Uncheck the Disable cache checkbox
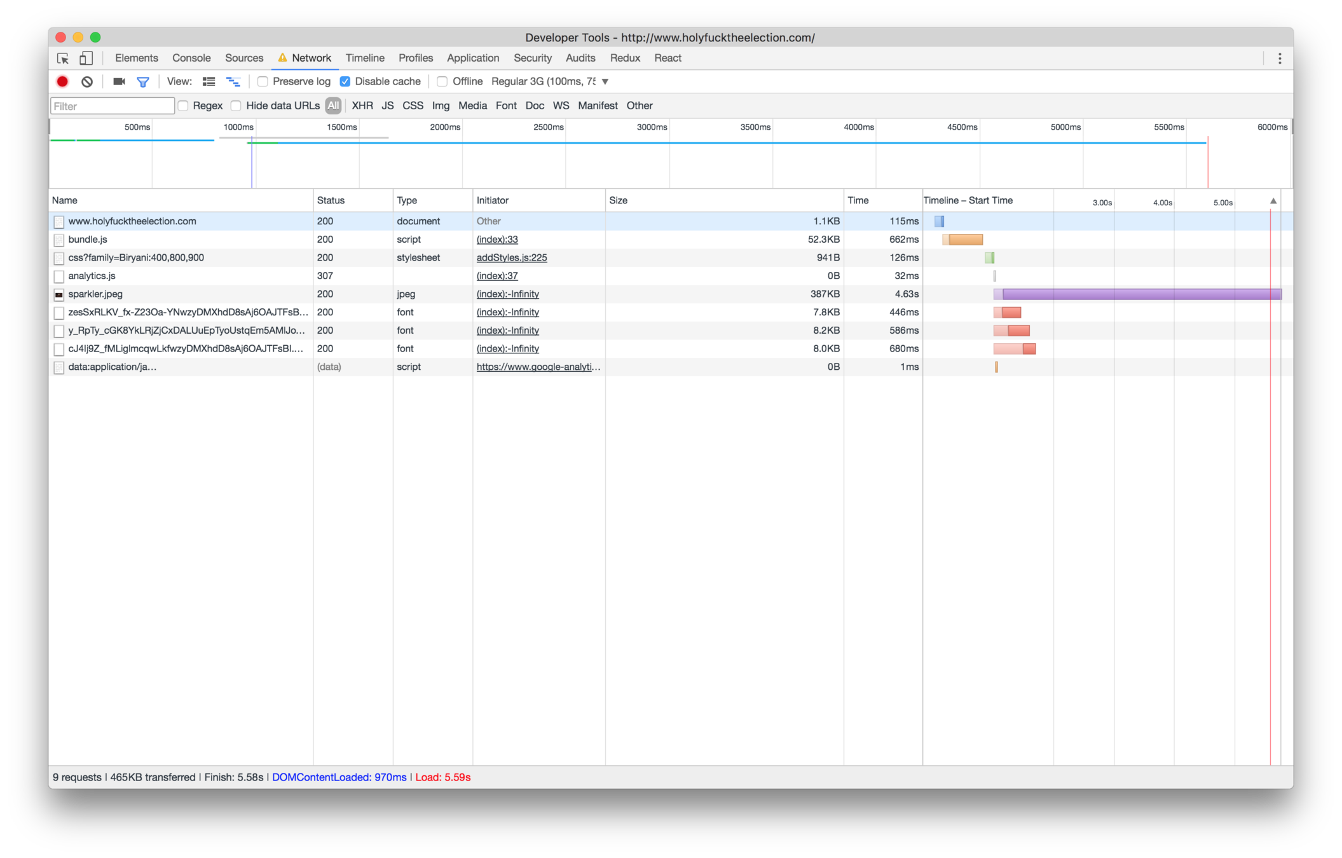The height and width of the screenshot is (858, 1342). pyautogui.click(x=345, y=81)
